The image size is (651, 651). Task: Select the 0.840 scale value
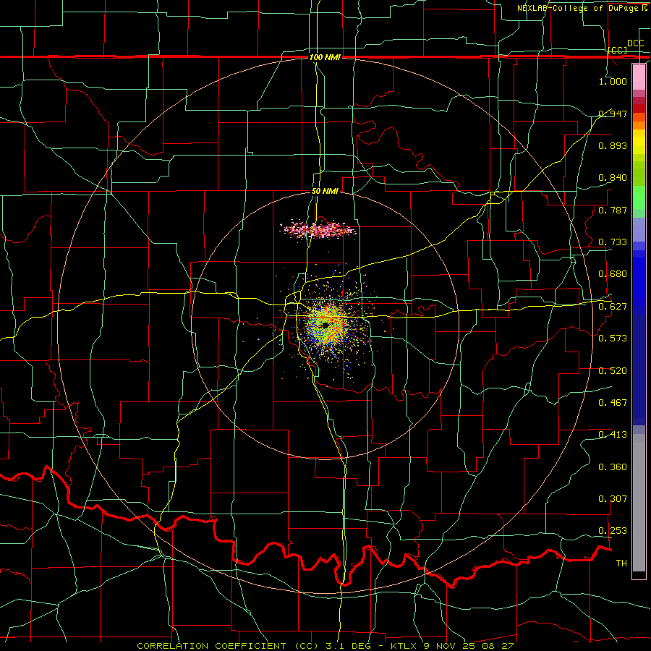pyautogui.click(x=613, y=178)
